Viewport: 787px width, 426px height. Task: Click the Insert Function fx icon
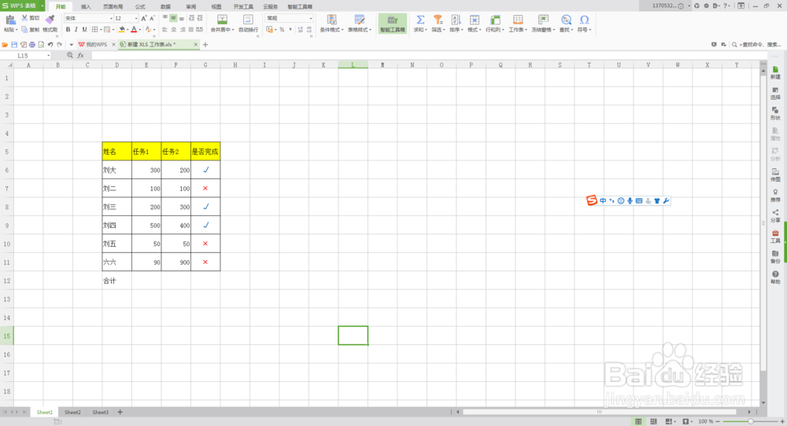[80, 55]
